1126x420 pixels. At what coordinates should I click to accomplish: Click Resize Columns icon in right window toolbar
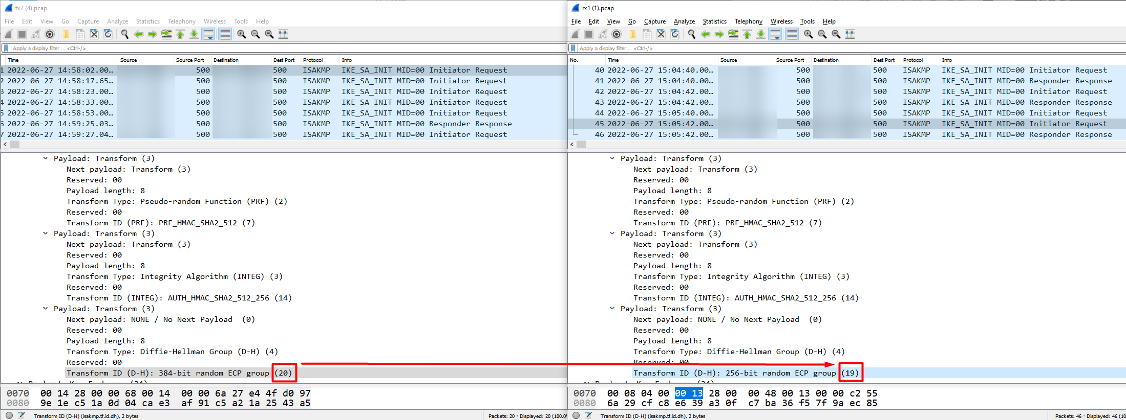(x=850, y=34)
